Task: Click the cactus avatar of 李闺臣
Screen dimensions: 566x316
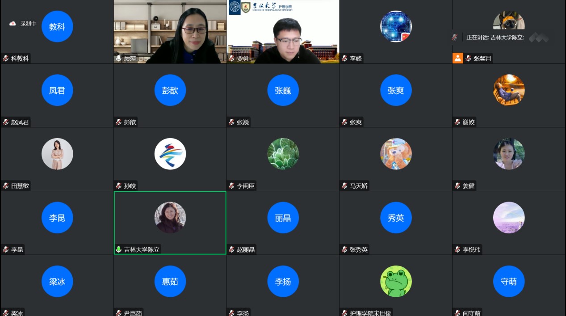Action: (283, 154)
